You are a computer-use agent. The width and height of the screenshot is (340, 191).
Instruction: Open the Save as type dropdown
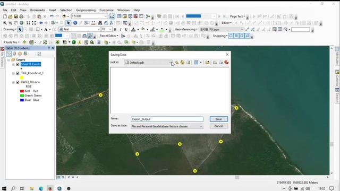point(201,126)
